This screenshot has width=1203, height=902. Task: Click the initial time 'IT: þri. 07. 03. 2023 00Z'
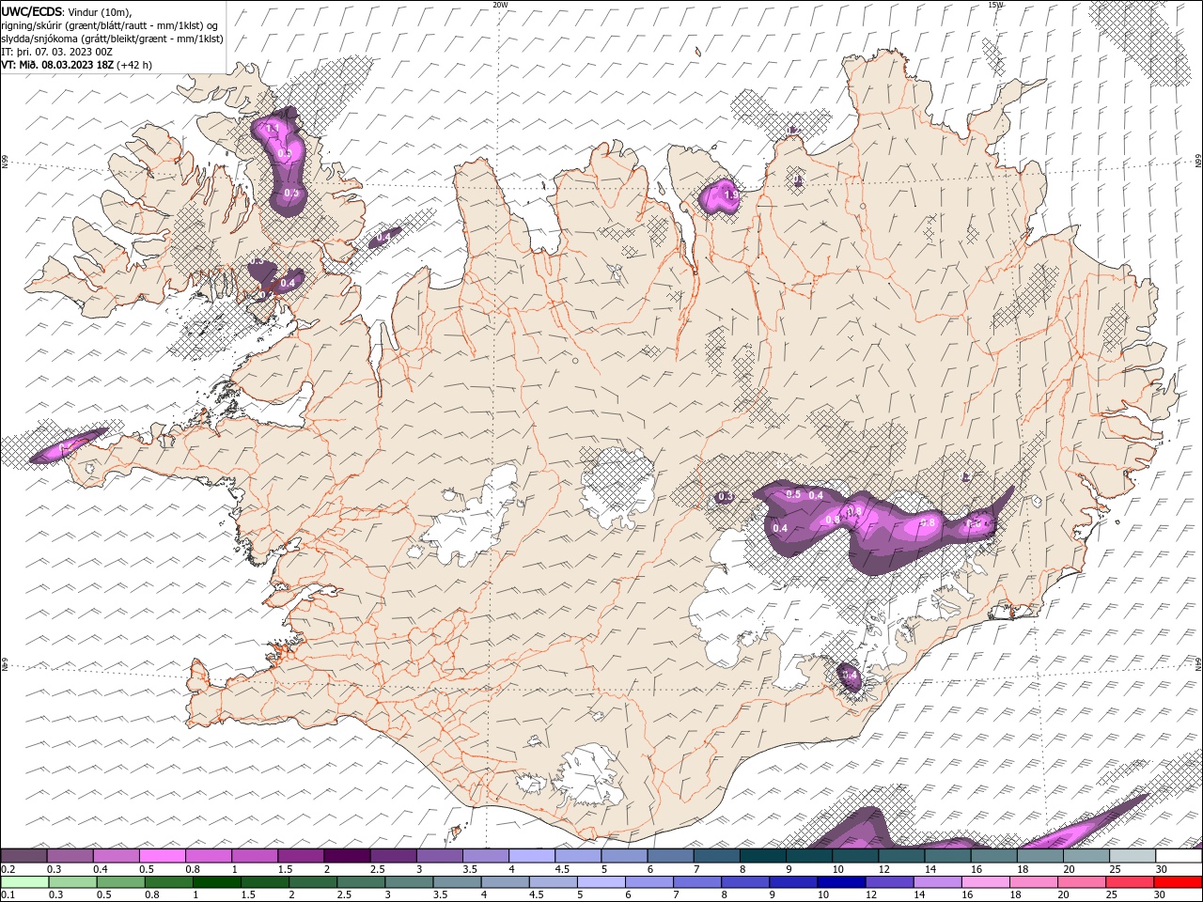[57, 52]
